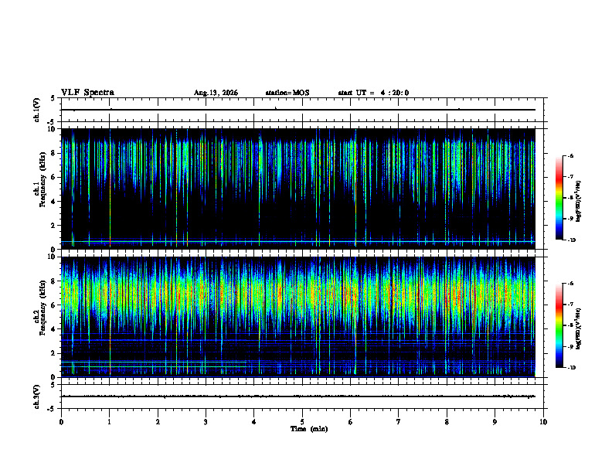The width and height of the screenshot is (612, 473).
Task: Click the "-5" voltage tick of the ch.1(V) panel
Action: pyautogui.click(x=52, y=123)
